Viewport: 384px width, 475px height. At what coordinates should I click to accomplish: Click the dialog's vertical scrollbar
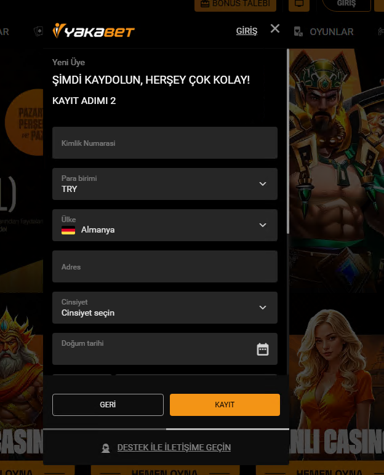tap(287, 141)
